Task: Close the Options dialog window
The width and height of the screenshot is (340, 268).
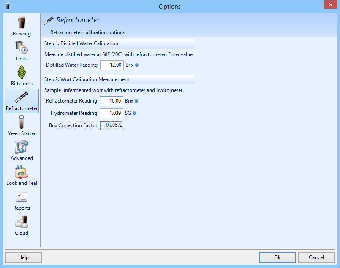Action: pyautogui.click(x=330, y=5)
